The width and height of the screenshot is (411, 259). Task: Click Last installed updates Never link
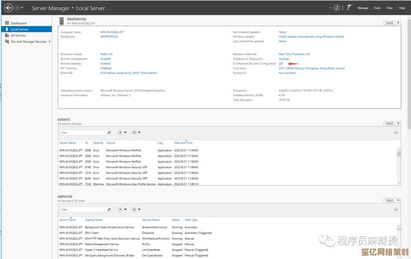click(x=282, y=32)
